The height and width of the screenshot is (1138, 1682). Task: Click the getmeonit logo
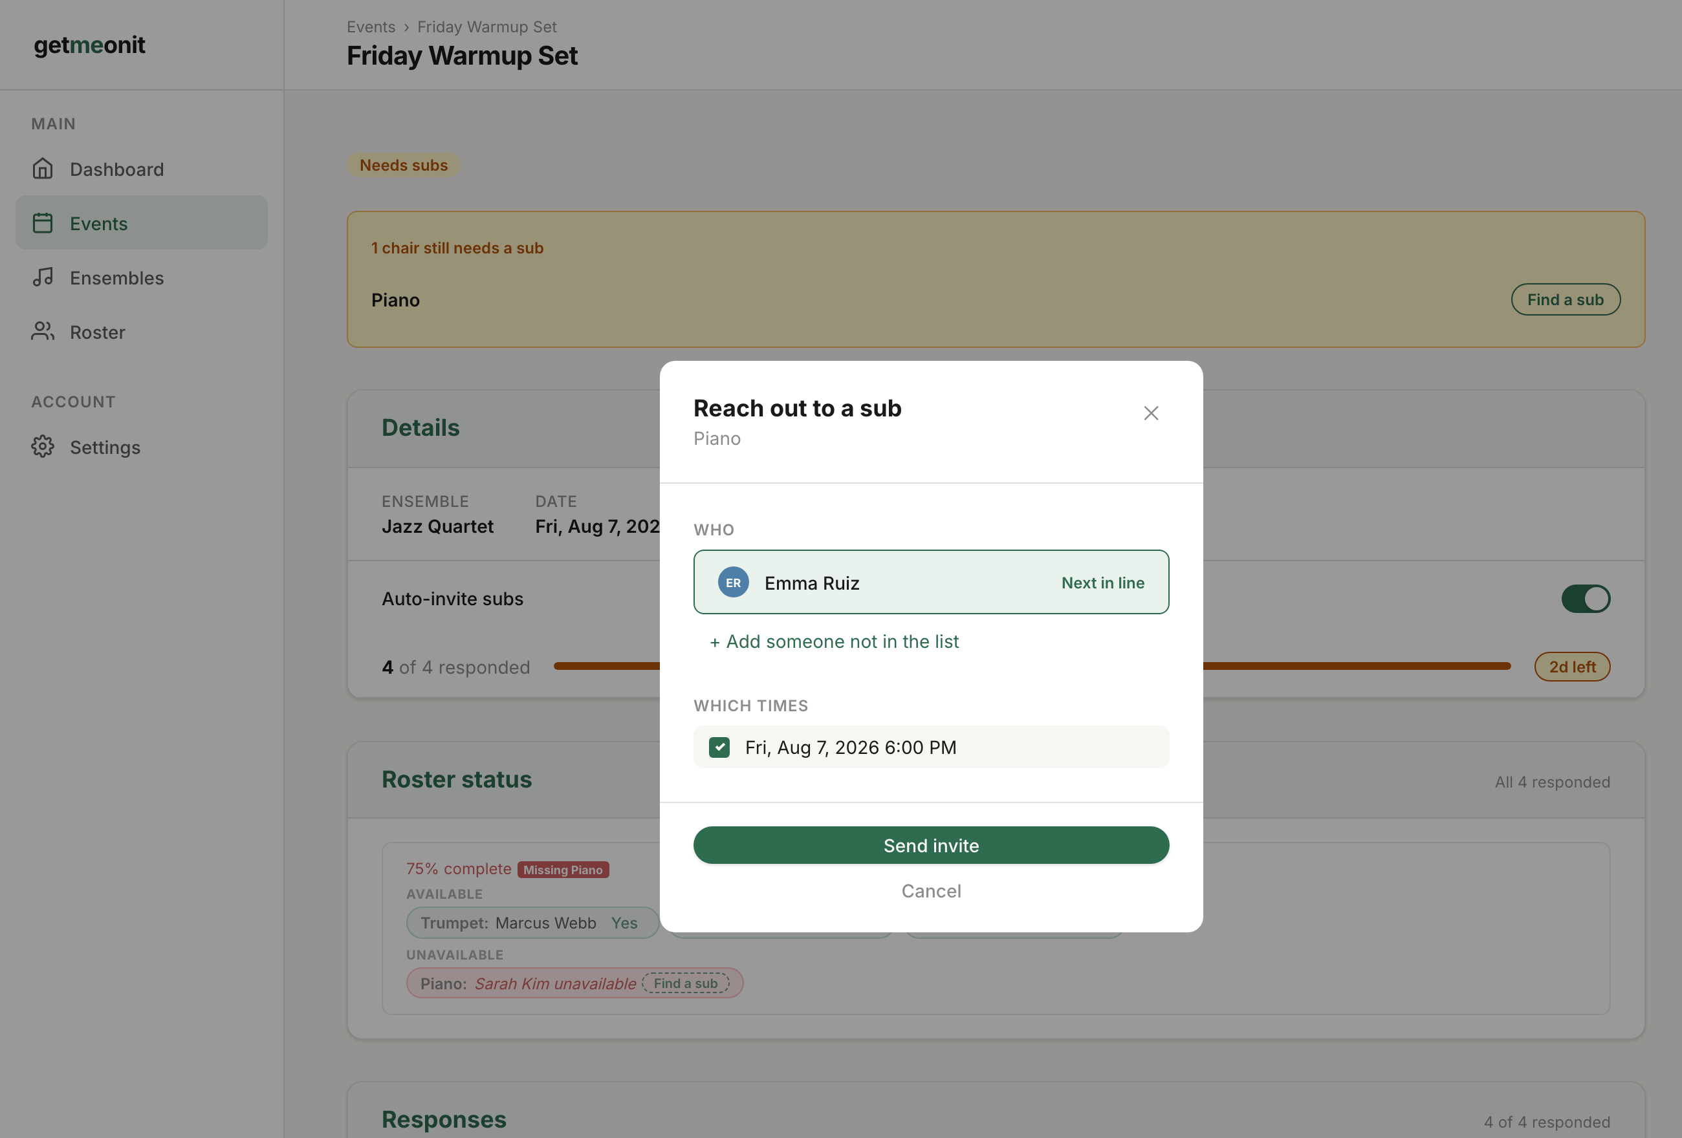pos(90,45)
